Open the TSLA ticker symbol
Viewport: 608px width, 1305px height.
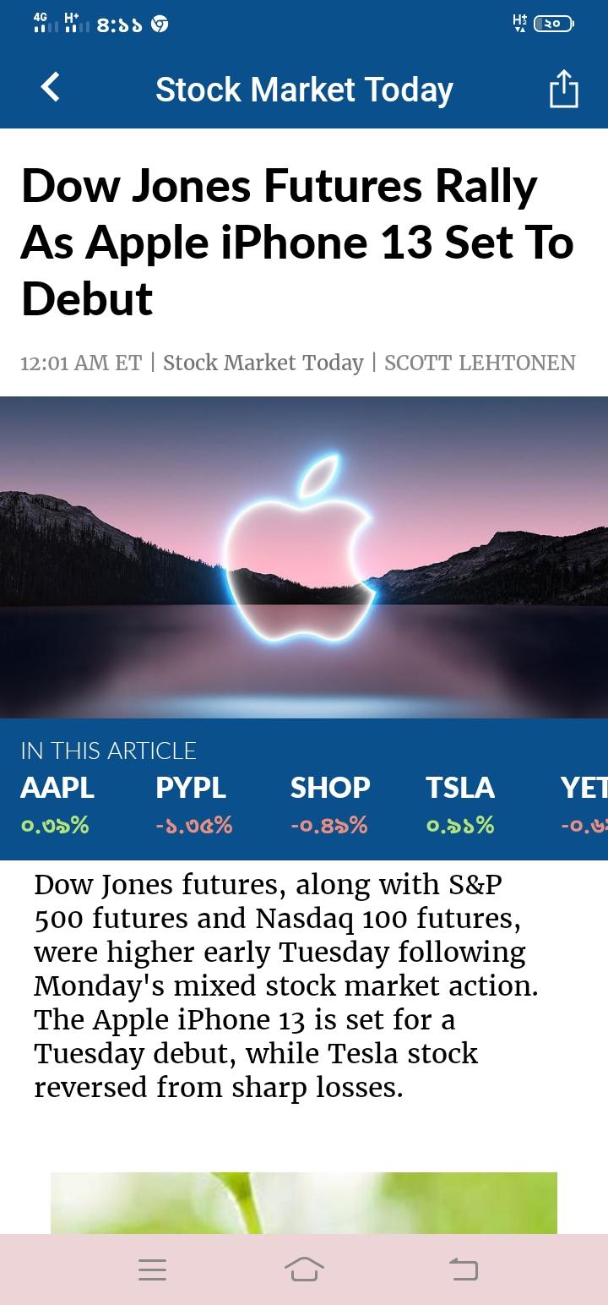tap(460, 788)
